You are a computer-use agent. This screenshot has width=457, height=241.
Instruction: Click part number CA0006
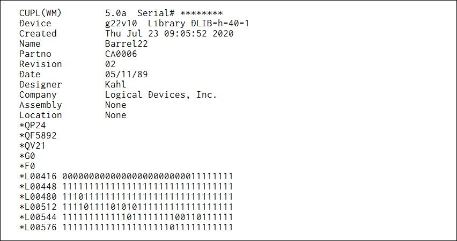pos(121,54)
